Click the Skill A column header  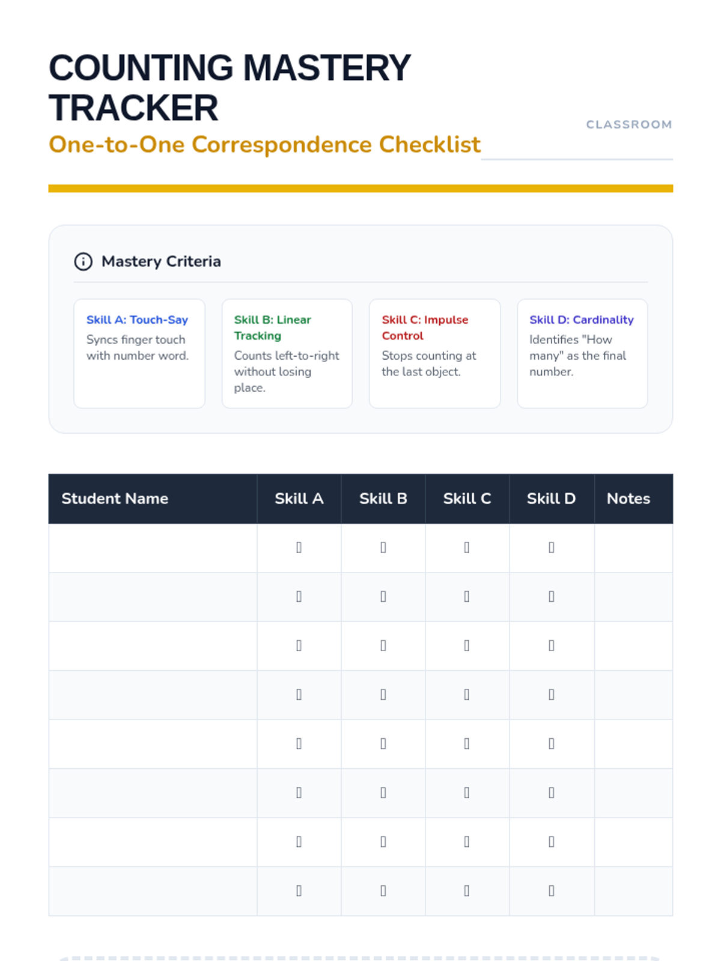[x=299, y=499]
